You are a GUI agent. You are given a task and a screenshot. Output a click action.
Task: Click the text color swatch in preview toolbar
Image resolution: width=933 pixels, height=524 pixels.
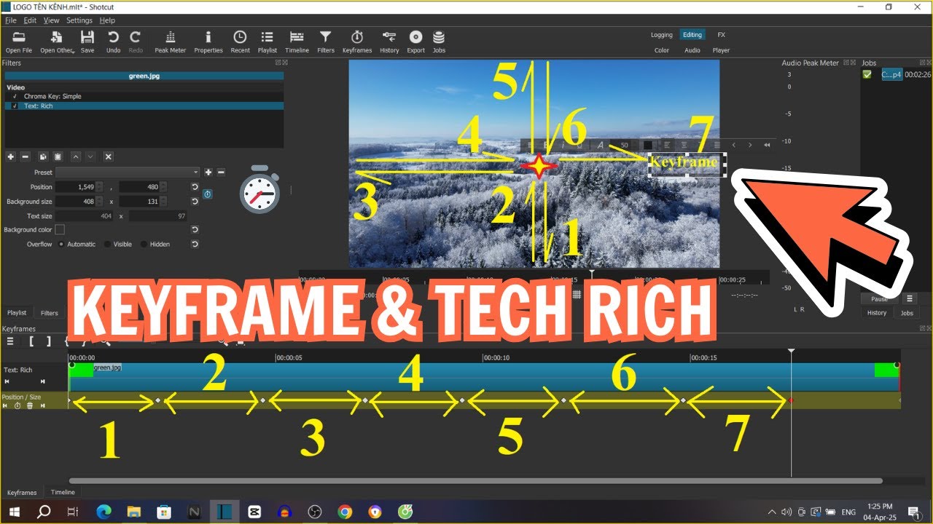(x=647, y=146)
